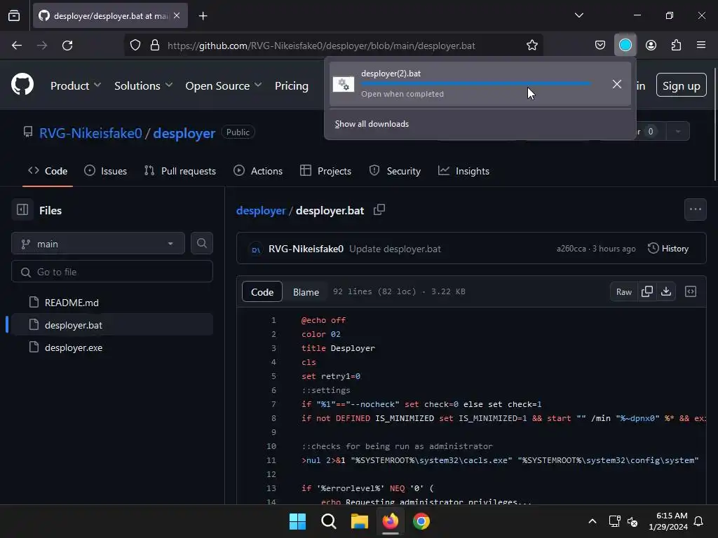This screenshot has width=718, height=538.
Task: Open the Windows Start button
Action: coord(297,521)
